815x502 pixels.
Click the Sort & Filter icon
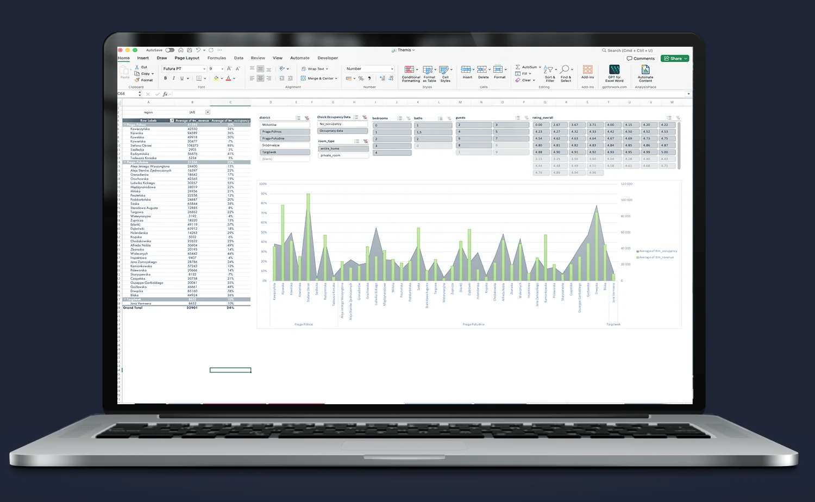pyautogui.click(x=548, y=70)
